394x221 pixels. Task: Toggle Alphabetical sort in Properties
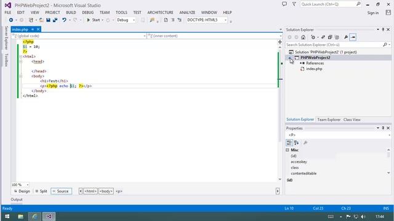297,143
